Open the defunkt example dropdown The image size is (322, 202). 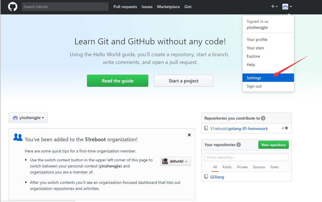pos(175,161)
